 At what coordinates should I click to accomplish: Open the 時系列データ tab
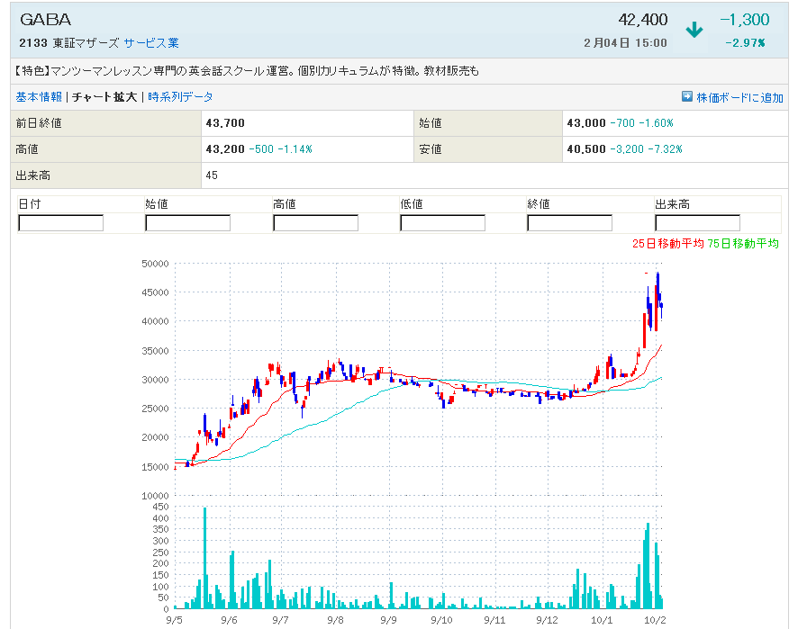pyautogui.click(x=180, y=97)
